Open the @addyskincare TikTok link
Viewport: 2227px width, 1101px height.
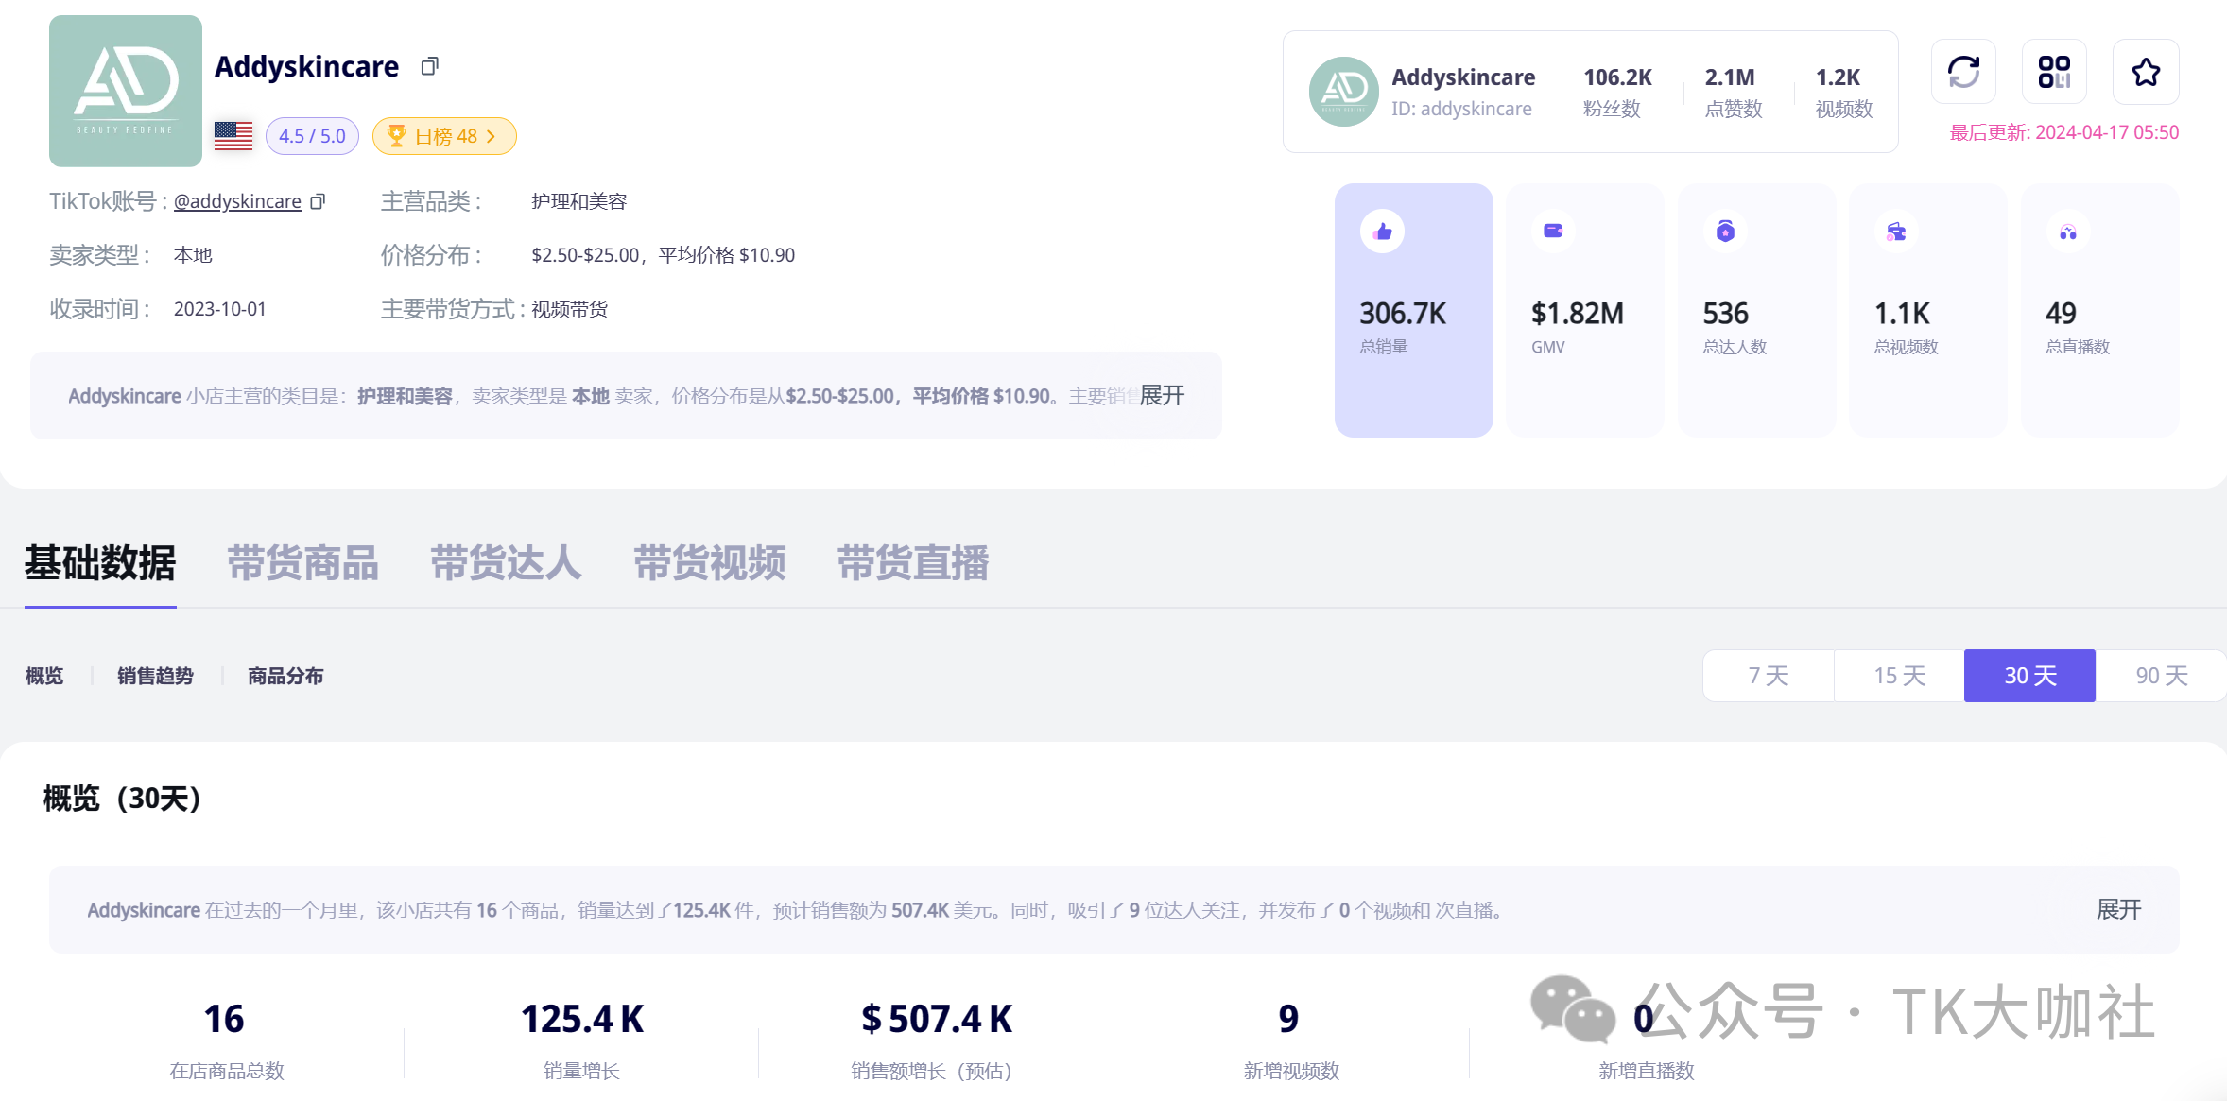(237, 201)
